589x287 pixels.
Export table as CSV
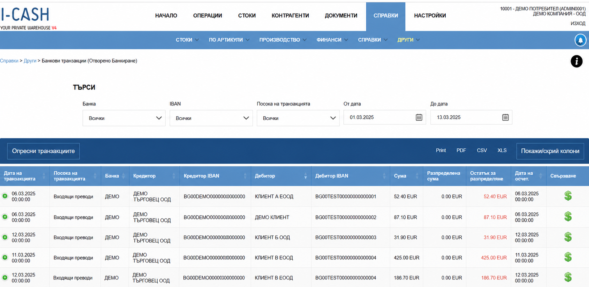point(482,150)
